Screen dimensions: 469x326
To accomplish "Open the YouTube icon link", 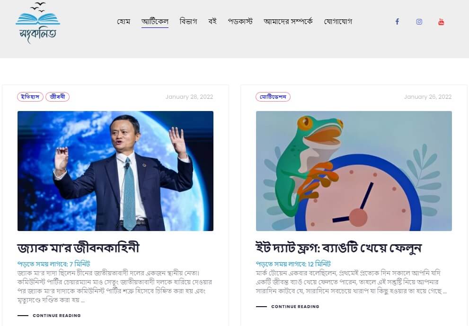I will (x=441, y=21).
